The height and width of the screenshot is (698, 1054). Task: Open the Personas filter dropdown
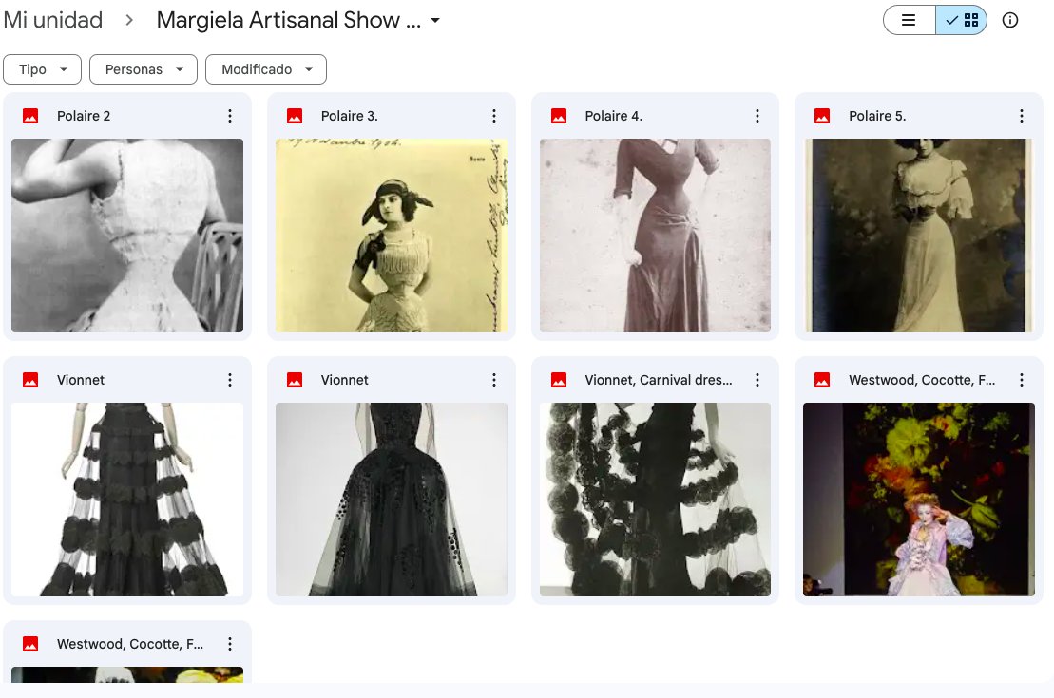pos(144,69)
